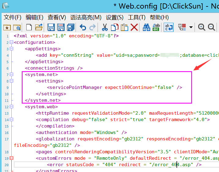Click line number 17 in the margin

point(6,139)
